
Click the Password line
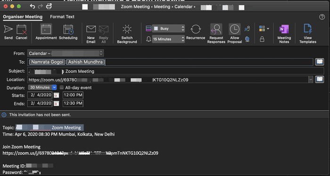pyautogui.click(x=22, y=172)
